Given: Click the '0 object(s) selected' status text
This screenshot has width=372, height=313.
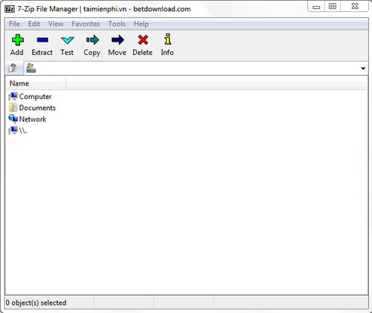Looking at the screenshot, I should pos(36,303).
